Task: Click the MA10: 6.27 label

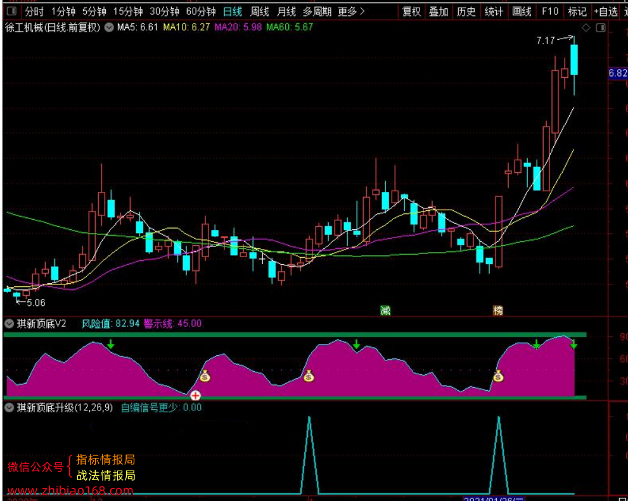Action: coord(186,27)
